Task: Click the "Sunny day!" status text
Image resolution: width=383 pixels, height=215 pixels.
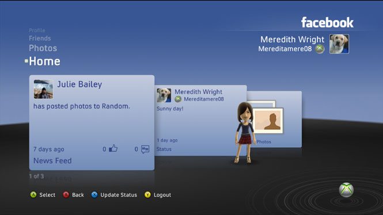Action: [x=170, y=109]
